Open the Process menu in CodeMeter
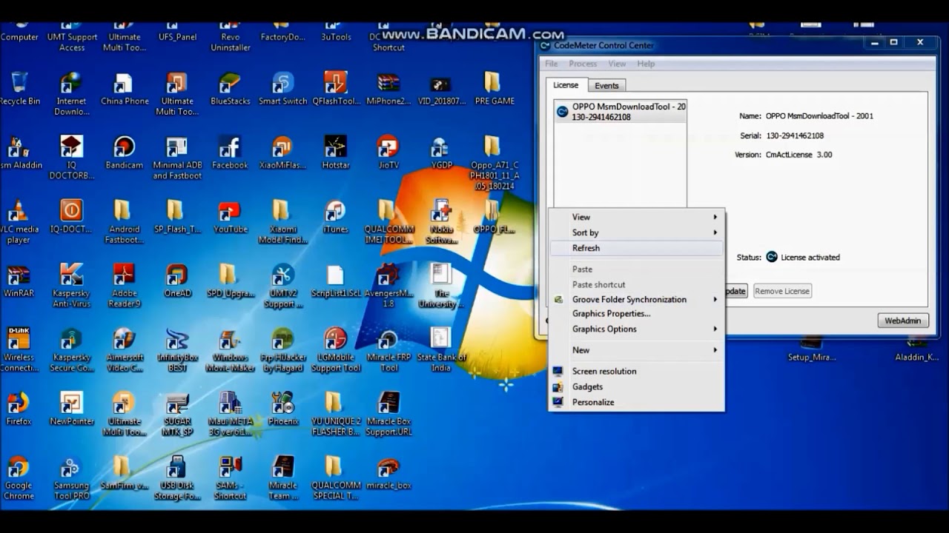 pos(583,64)
